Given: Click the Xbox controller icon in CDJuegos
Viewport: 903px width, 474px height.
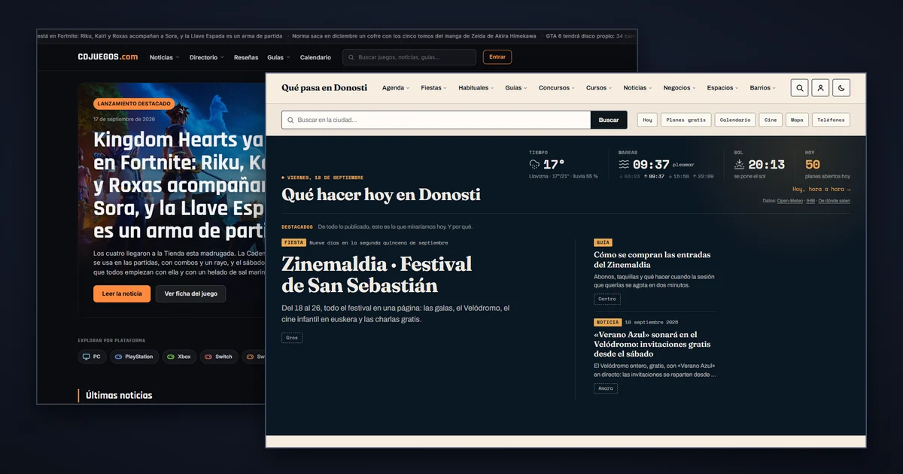Looking at the screenshot, I should coord(171,357).
